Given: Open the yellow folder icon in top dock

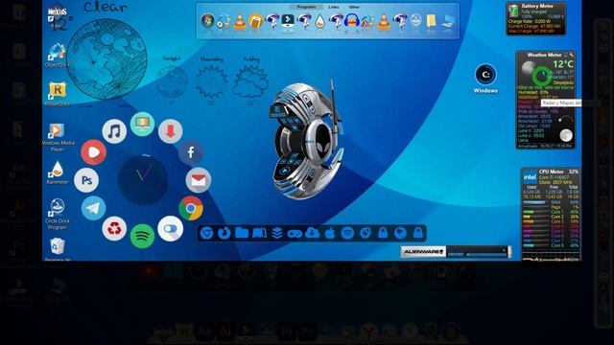Looking at the screenshot, I should [x=431, y=22].
